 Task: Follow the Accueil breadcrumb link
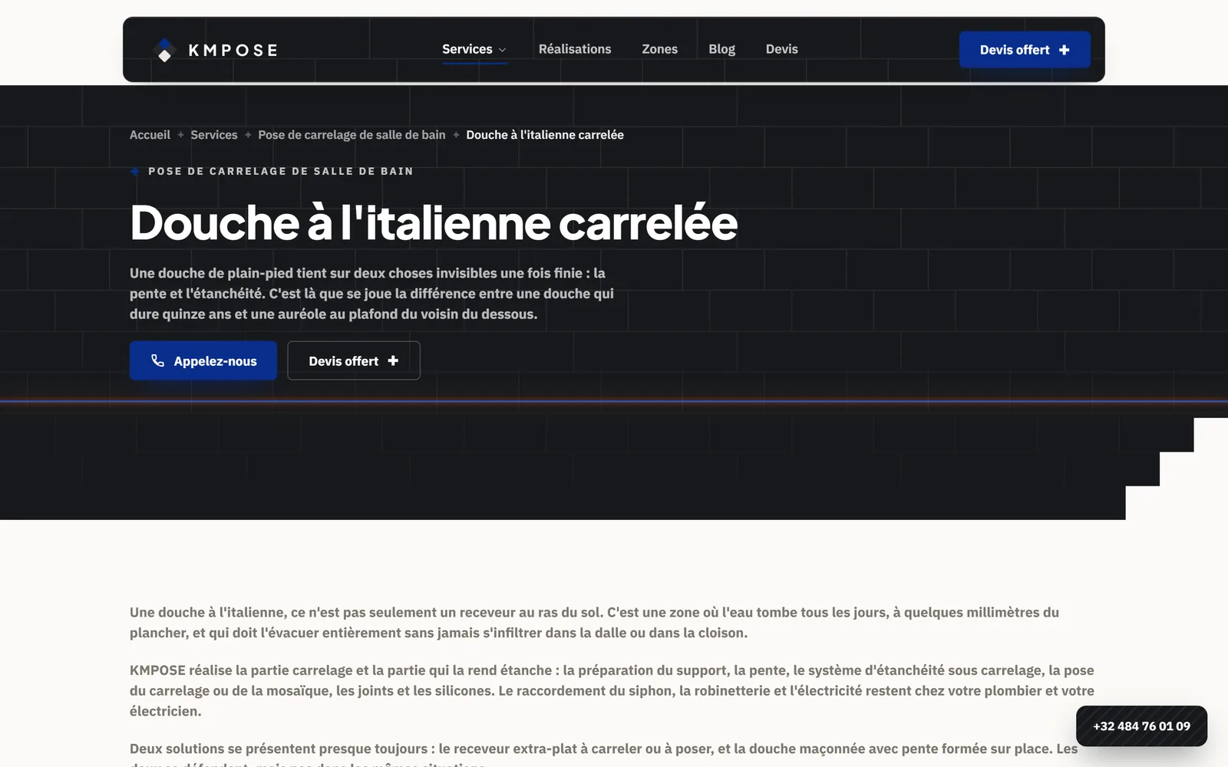[x=150, y=135]
